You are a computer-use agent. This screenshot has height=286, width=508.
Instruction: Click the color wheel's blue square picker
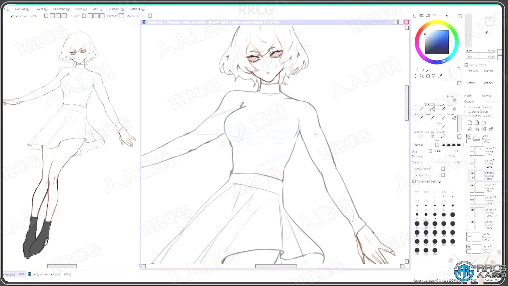437,42
